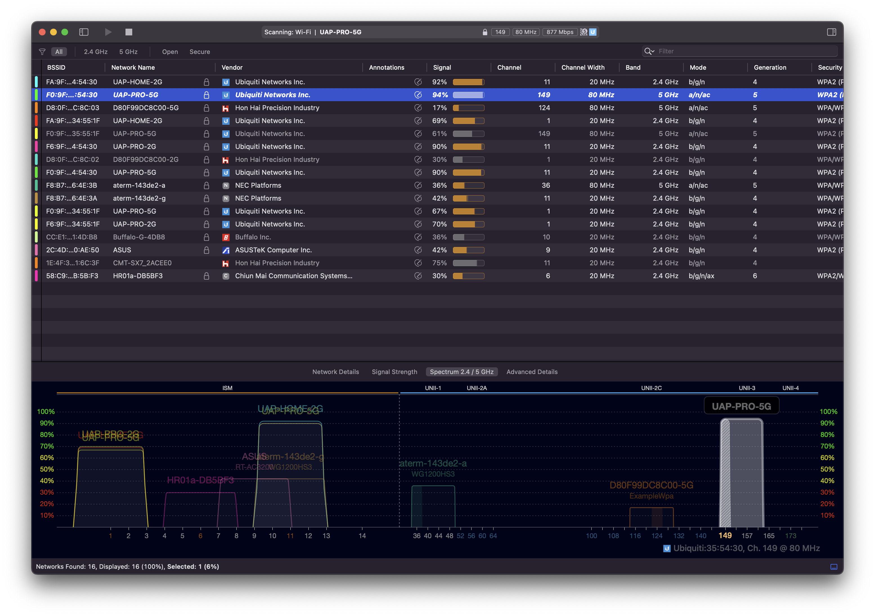The height and width of the screenshot is (616, 875).
Task: Click the lock icon on Buffalo-G-4DB8 row
Action: point(206,237)
